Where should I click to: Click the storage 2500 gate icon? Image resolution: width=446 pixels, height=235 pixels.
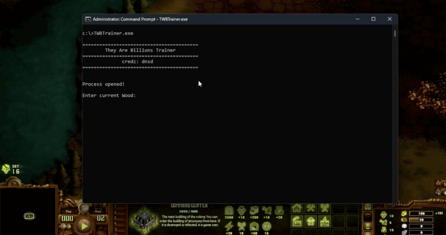(229, 211)
